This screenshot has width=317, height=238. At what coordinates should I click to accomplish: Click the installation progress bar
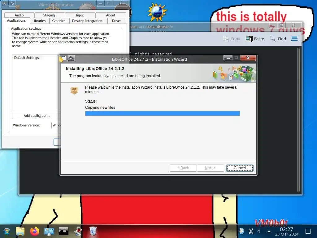tap(162, 113)
